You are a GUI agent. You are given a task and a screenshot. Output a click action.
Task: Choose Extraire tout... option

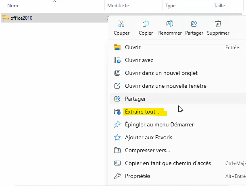pyautogui.click(x=178, y=112)
